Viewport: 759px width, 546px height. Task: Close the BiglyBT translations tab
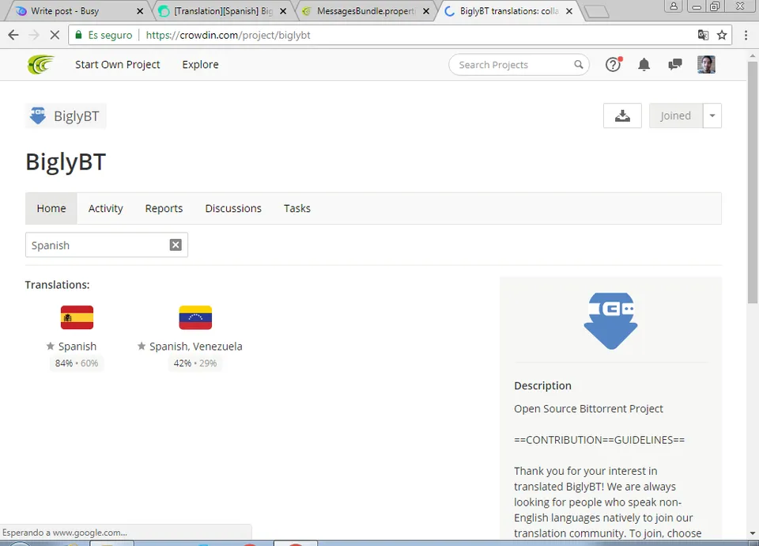click(569, 11)
